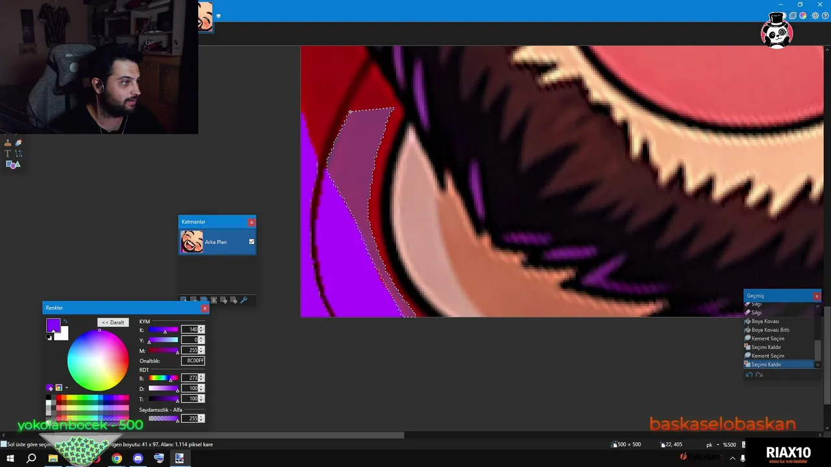Click the Geçmiş panel scroll down arrow

coord(817,365)
